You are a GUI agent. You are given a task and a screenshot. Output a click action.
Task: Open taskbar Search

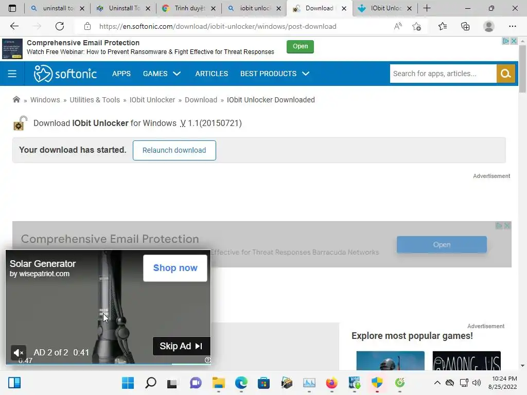[151, 383]
